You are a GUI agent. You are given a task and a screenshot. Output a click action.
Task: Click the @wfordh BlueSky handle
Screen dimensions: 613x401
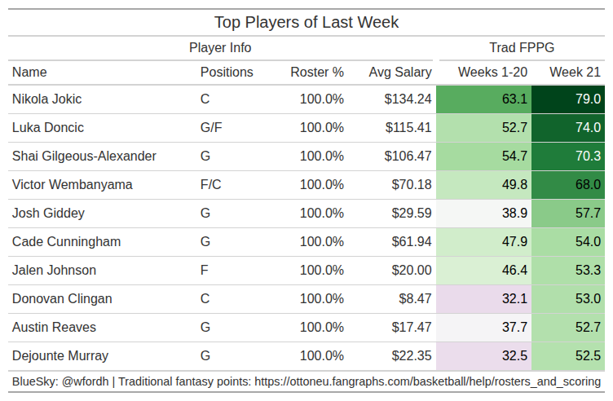point(85,381)
